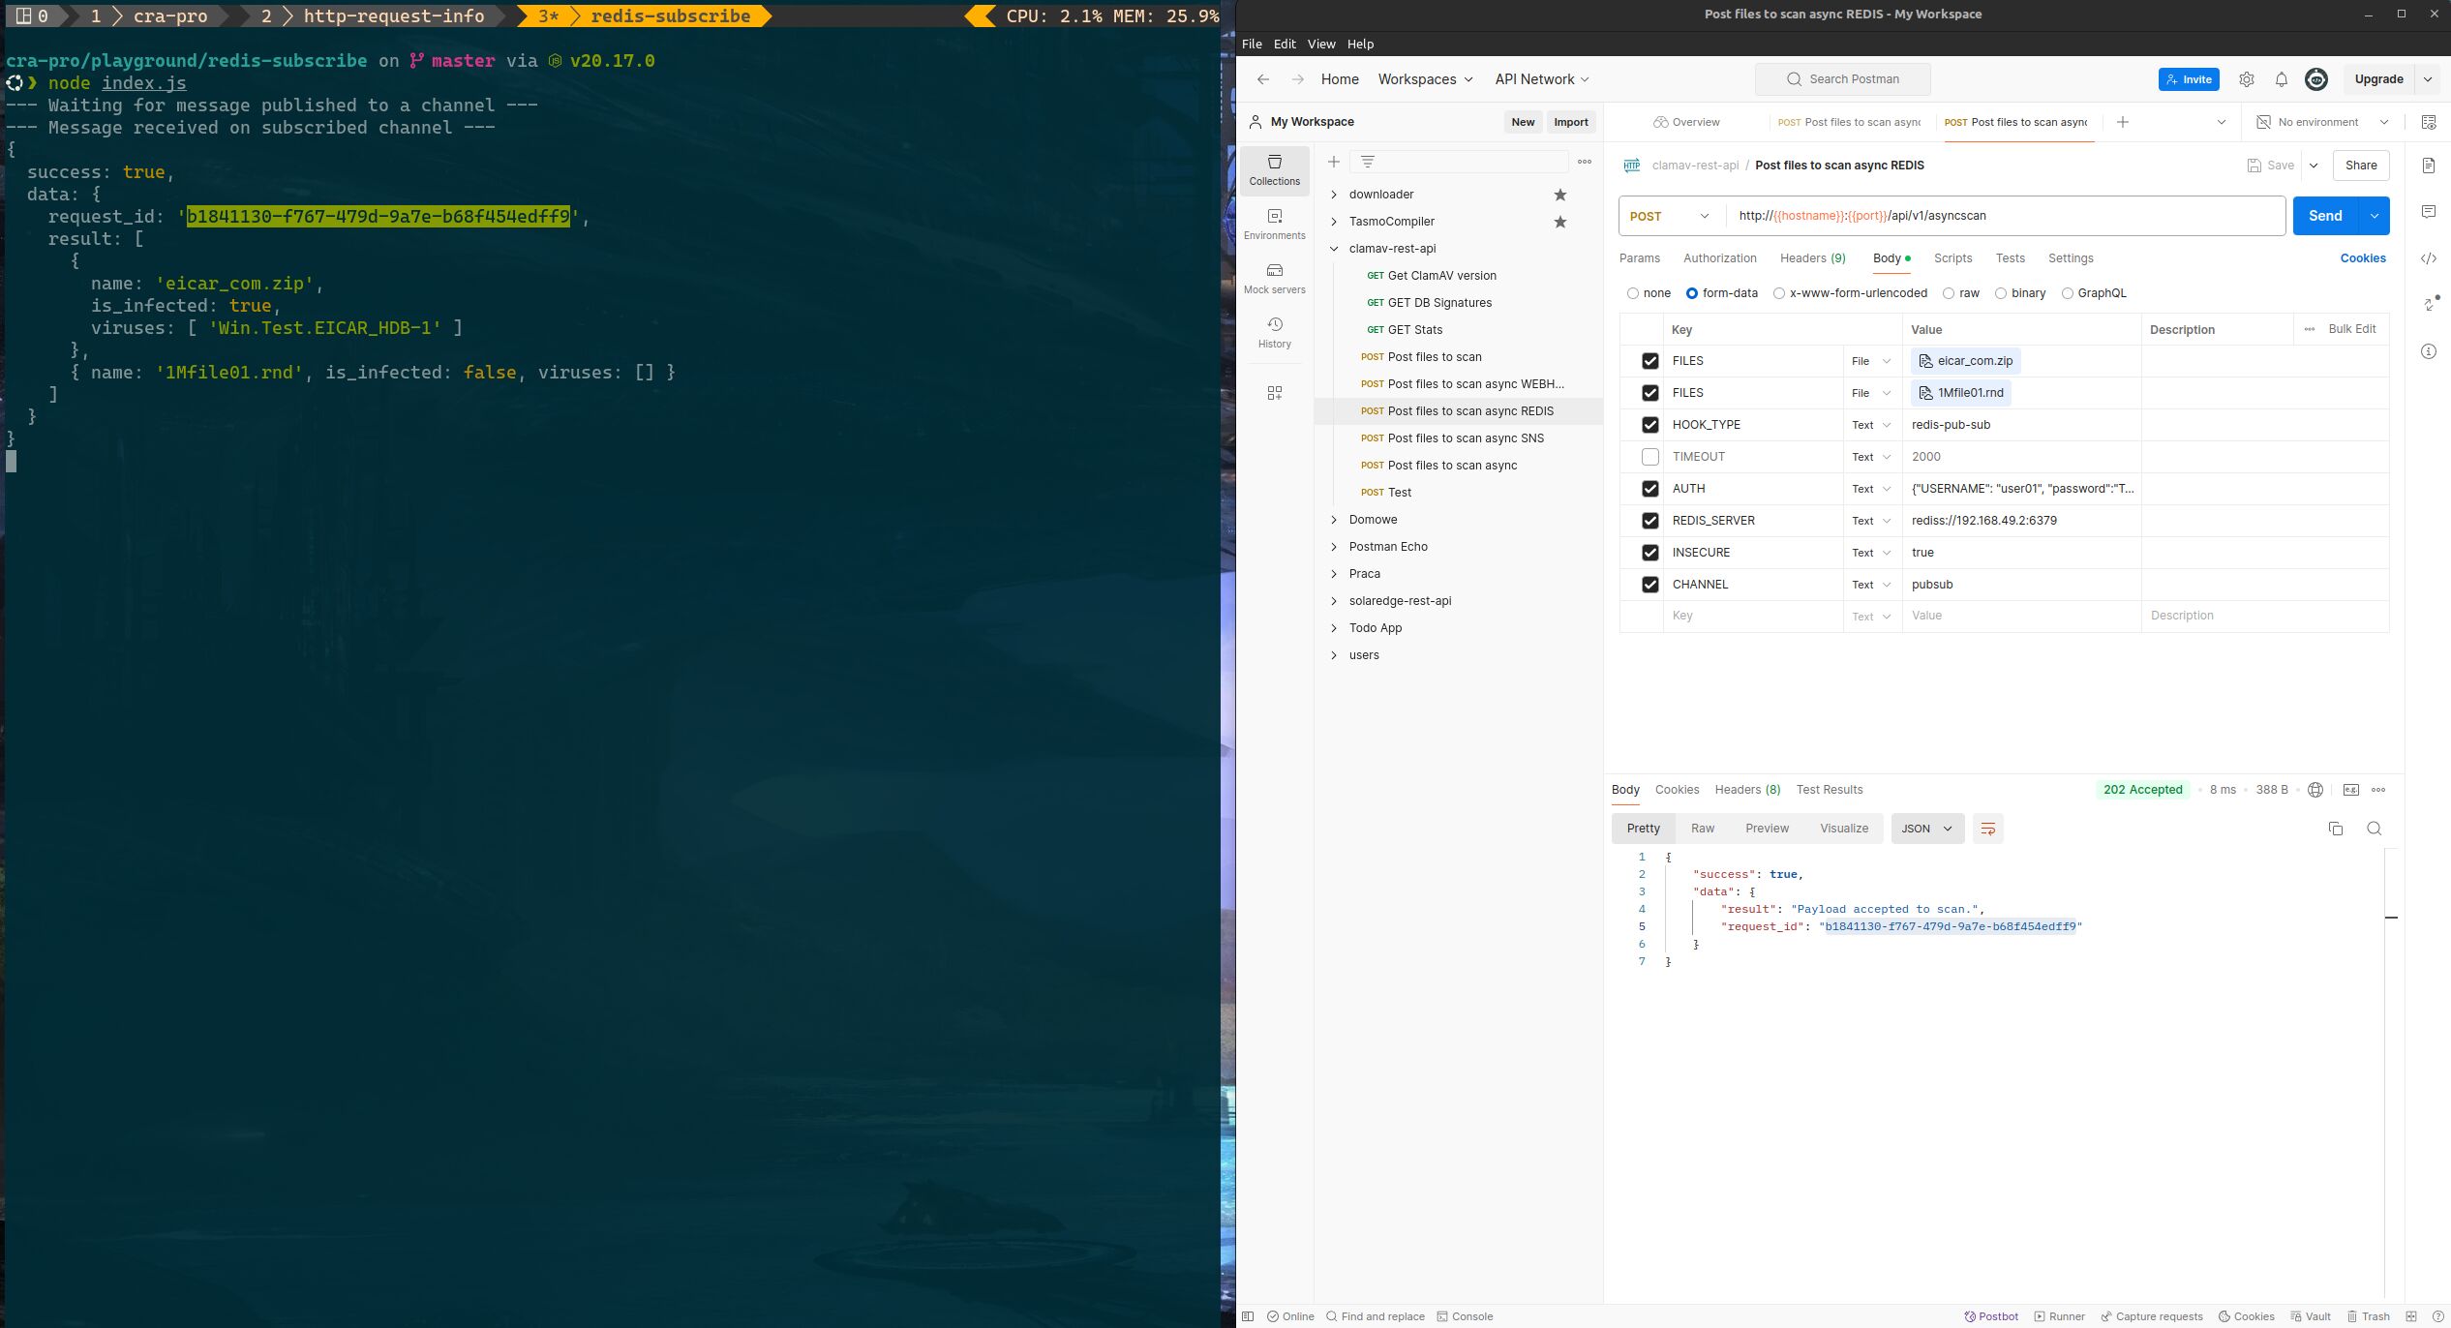Switch to the Authorization tab

click(1719, 258)
